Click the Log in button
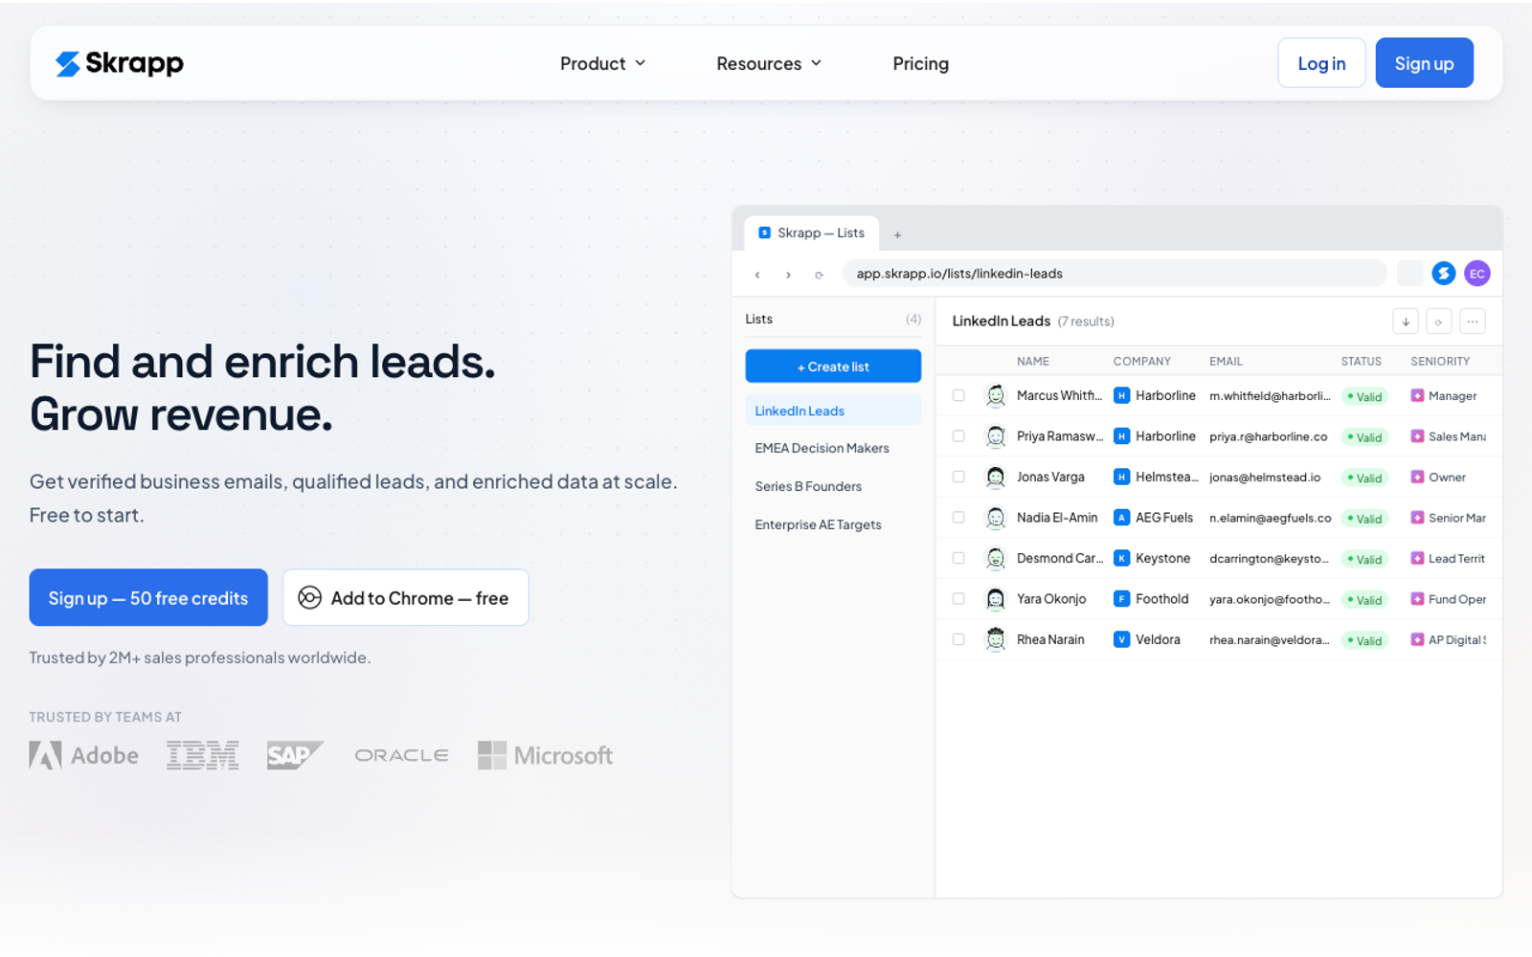Screen dimensions: 1532x957 pos(1321,63)
